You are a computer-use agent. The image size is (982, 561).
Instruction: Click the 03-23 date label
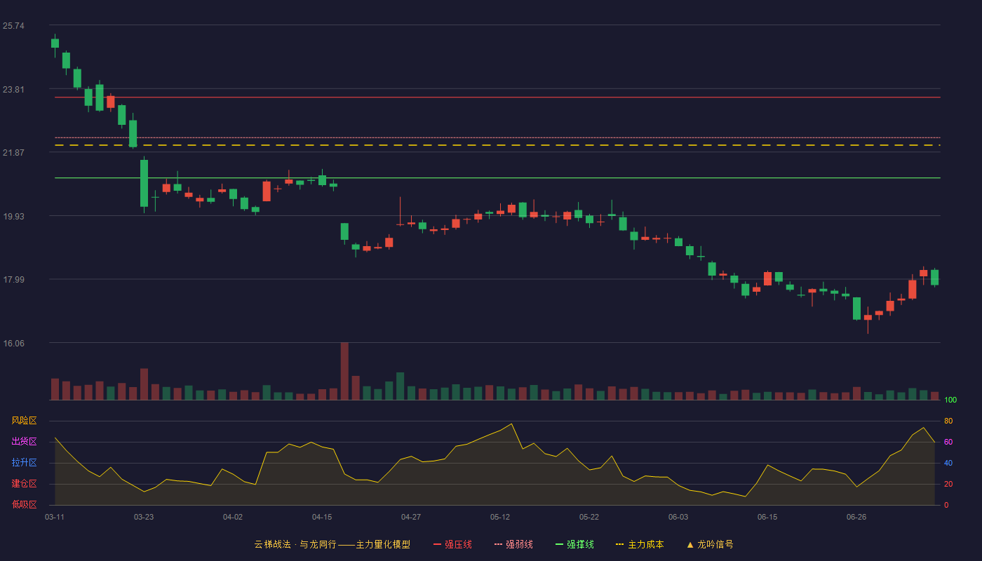144,517
